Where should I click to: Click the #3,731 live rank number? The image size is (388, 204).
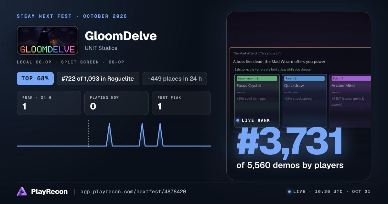click(289, 142)
